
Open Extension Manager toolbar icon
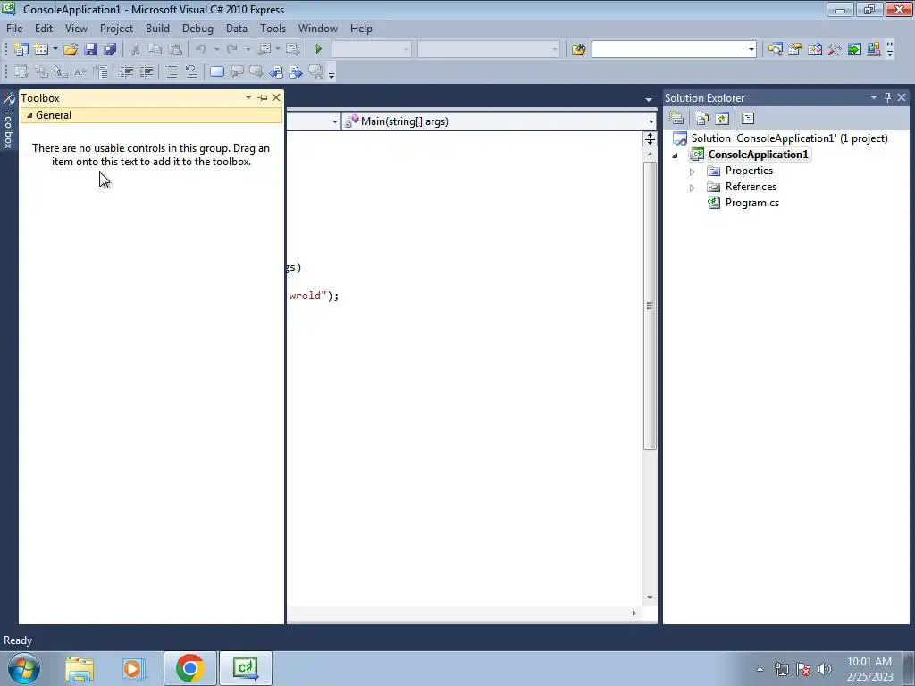874,50
